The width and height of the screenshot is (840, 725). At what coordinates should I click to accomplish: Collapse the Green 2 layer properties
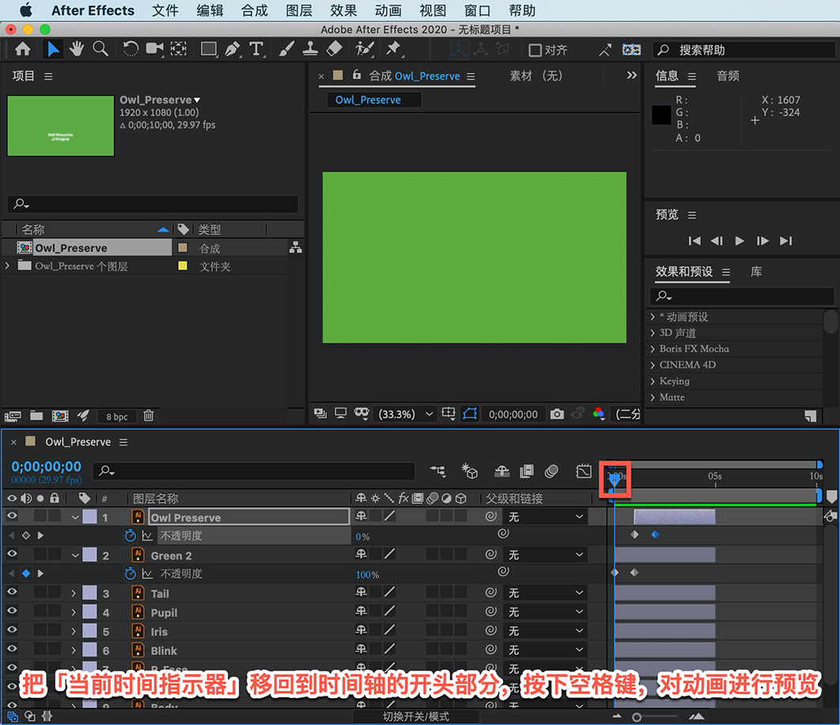[x=75, y=556]
